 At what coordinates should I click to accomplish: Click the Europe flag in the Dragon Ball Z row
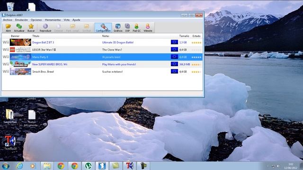(x=174, y=42)
